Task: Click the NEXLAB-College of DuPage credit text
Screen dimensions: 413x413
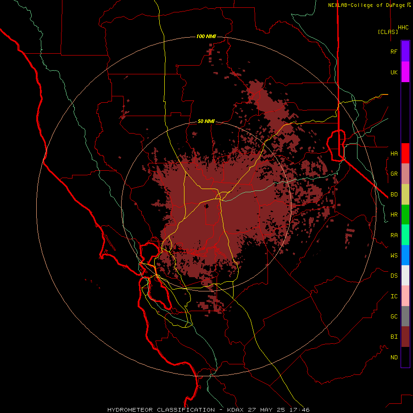Action: click(x=369, y=5)
